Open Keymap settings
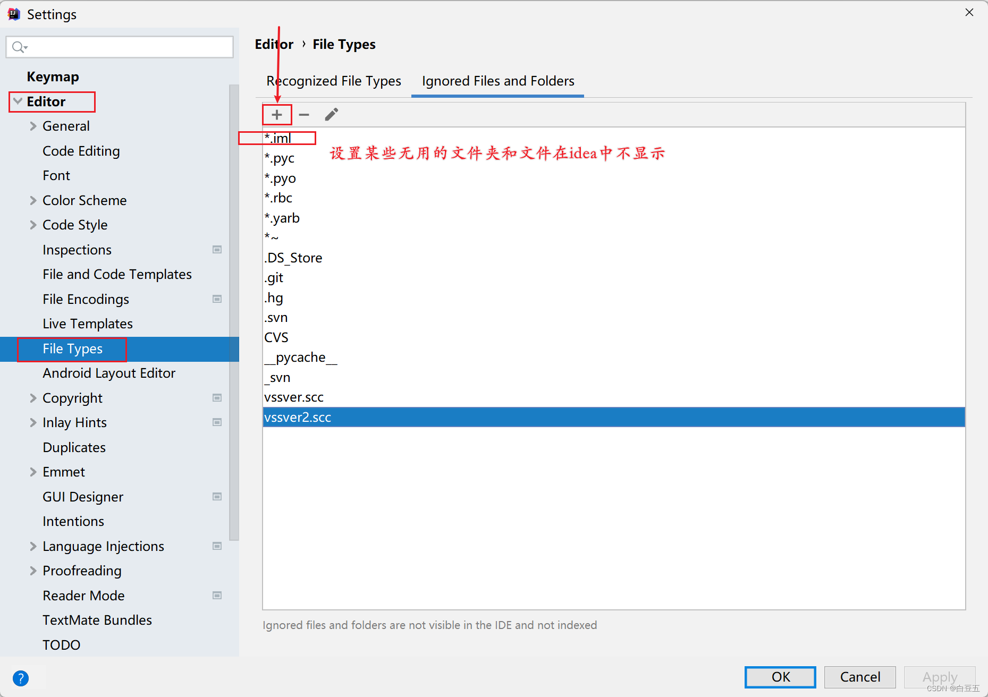Screen dimensions: 988x697 [53, 76]
